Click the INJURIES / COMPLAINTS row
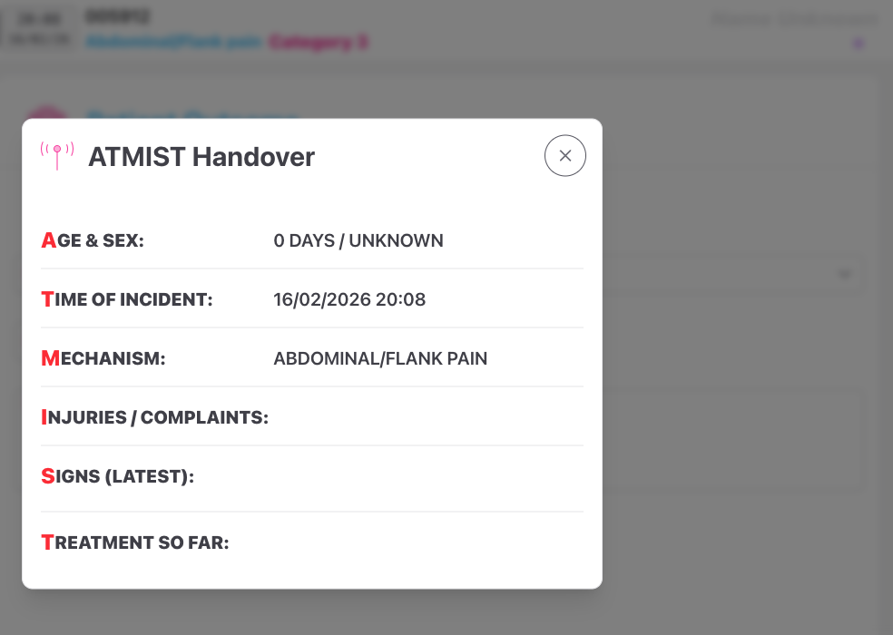 154,416
